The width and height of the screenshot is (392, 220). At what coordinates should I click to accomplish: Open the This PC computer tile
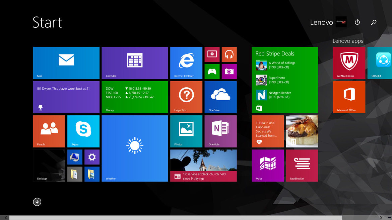pos(75,157)
